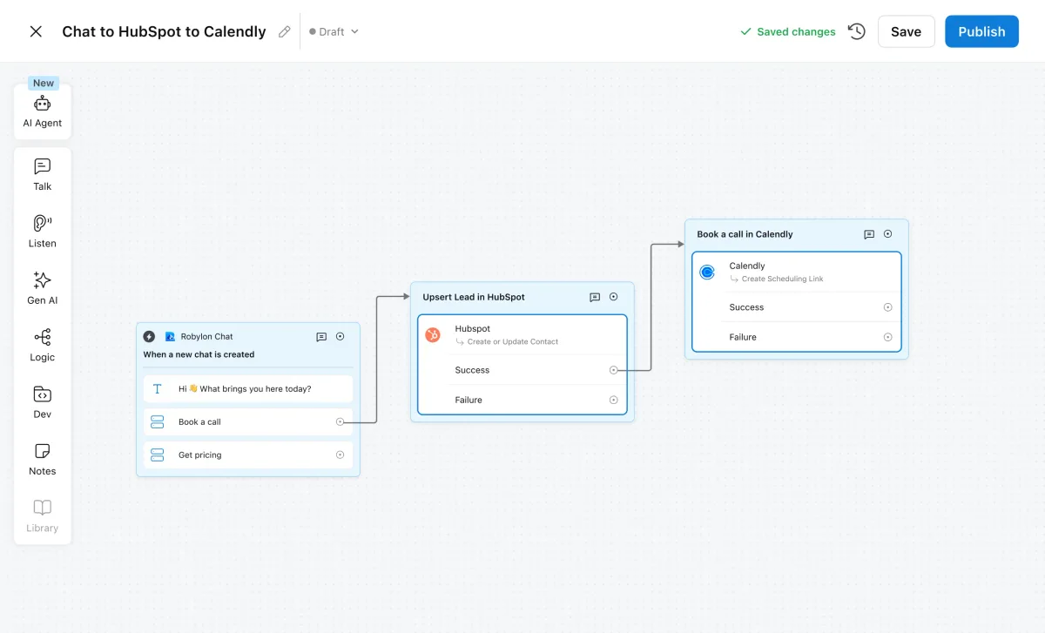Click the Chat to HubSpot to Calendly title
The width and height of the screenshot is (1045, 633).
tap(164, 31)
